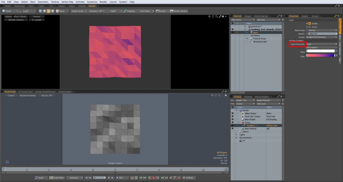Screen dimensions: 343x182
Task: Open the Texture menu
Action: 55,2
